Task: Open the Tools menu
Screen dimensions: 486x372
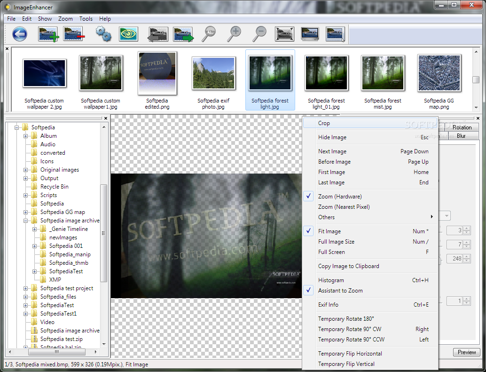Action: (86, 19)
